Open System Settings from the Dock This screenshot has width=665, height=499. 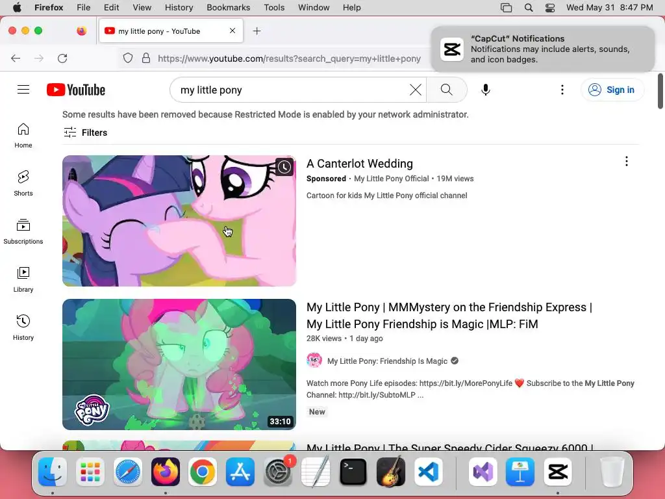pyautogui.click(x=278, y=472)
